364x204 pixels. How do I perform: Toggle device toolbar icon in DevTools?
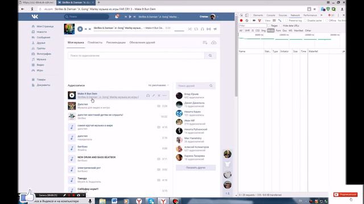click(x=246, y=15)
